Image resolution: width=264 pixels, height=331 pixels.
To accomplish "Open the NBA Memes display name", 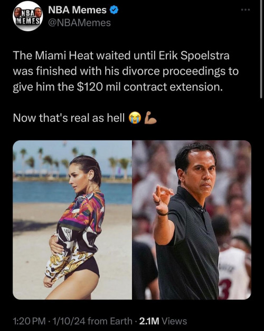I will [x=77, y=10].
